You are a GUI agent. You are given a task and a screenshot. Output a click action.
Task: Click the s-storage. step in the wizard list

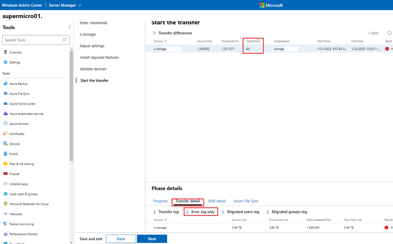click(x=88, y=34)
